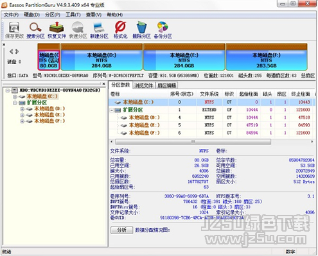Click the Save Changes (保存更改) toolbar icon
Screen dimensions: 318x256
14,30
